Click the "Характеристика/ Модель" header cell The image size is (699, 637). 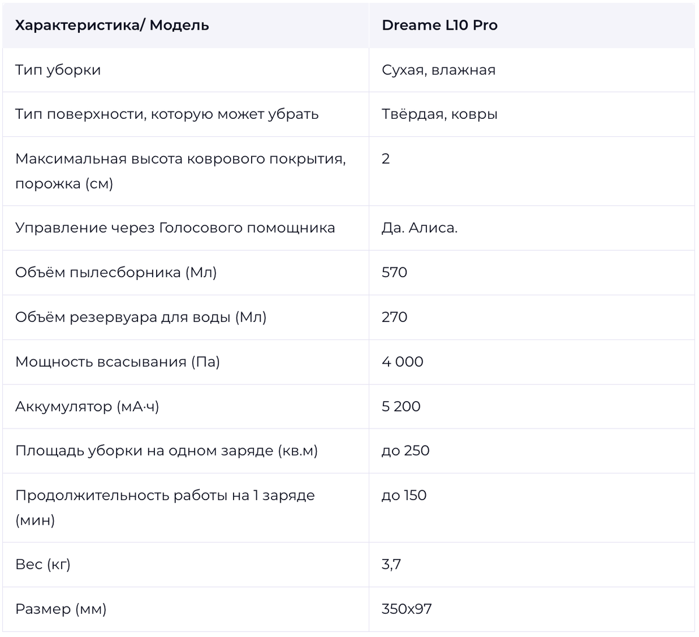click(x=112, y=26)
